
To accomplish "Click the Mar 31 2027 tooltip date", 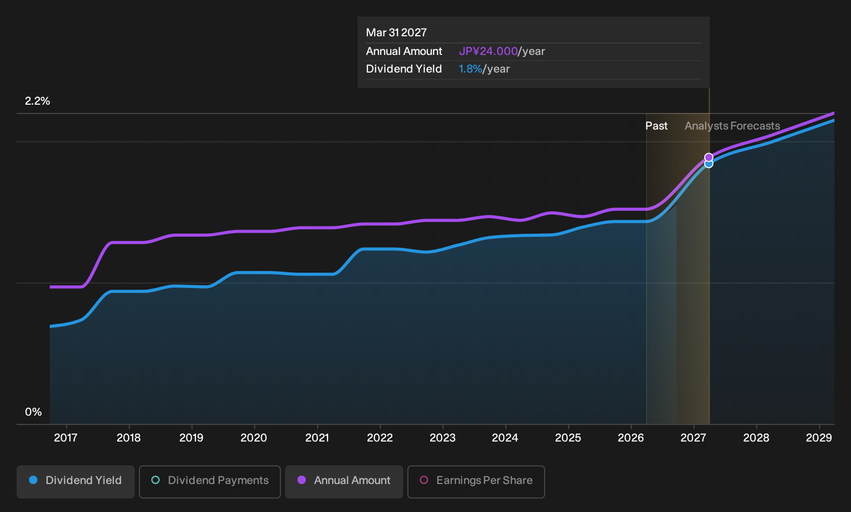I will [x=396, y=33].
